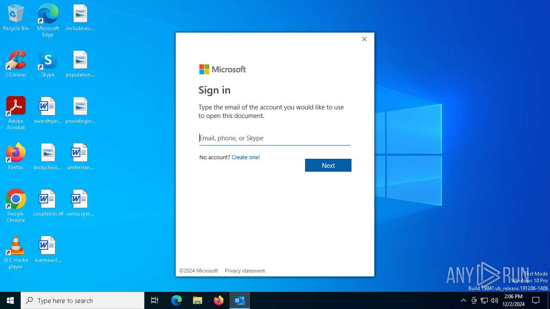Open the Adobe Acrobat desktop shortcut
Image resolution: width=550 pixels, height=309 pixels.
click(16, 113)
